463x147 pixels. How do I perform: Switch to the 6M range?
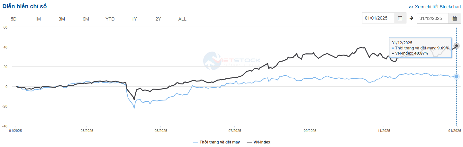[x=86, y=19]
